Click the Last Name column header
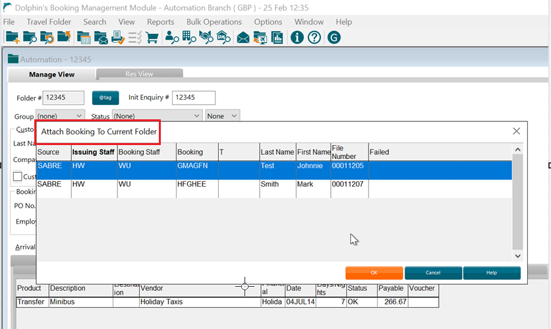 click(277, 152)
